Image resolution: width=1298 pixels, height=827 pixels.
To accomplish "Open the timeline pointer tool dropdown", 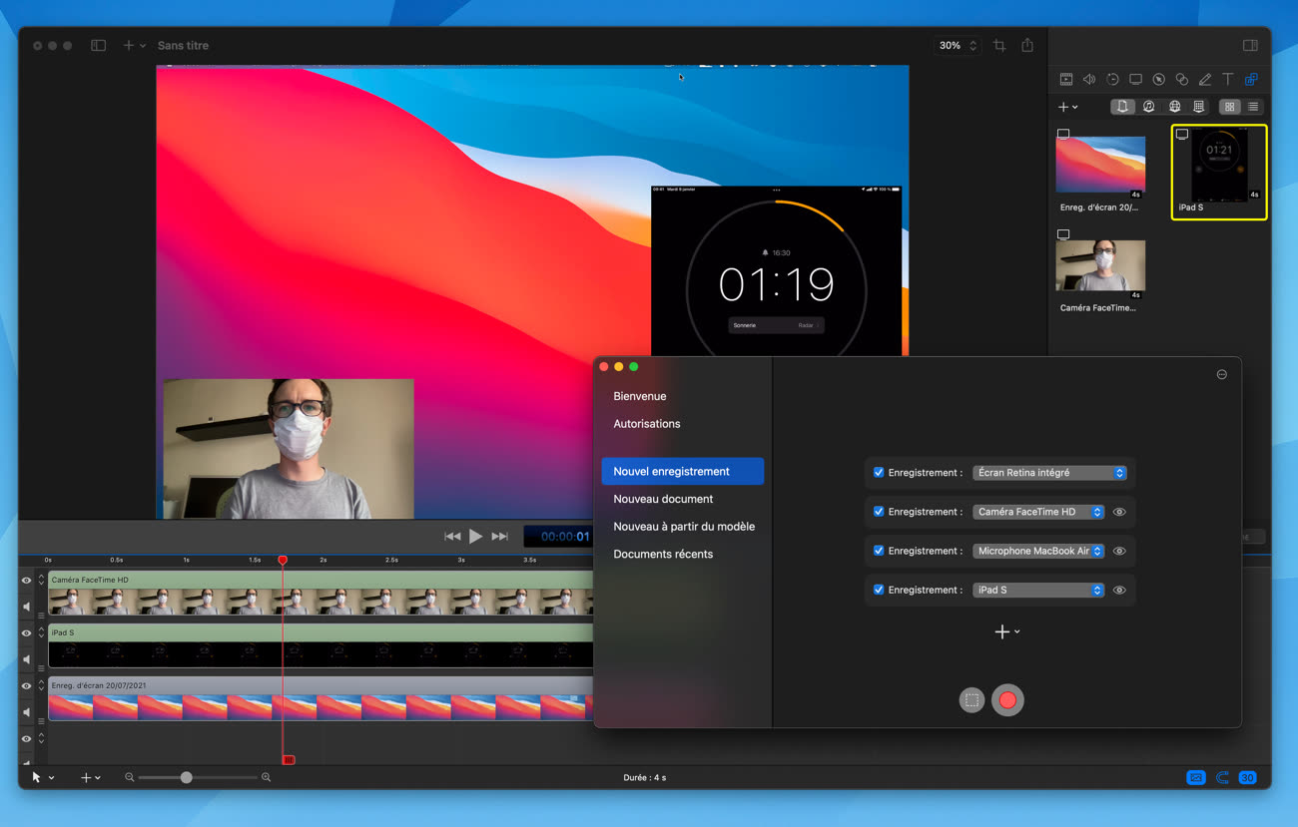I will coord(42,777).
